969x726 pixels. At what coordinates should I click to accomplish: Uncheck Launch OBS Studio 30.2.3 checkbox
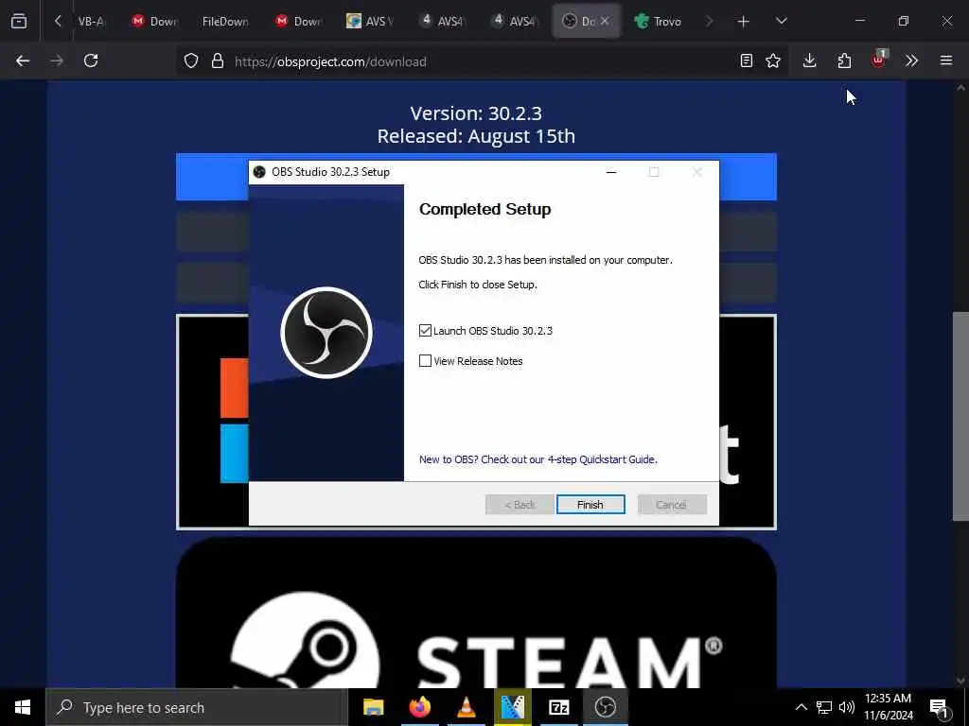pos(425,331)
